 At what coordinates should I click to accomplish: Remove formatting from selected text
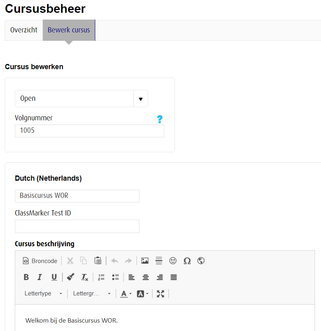pos(84,277)
